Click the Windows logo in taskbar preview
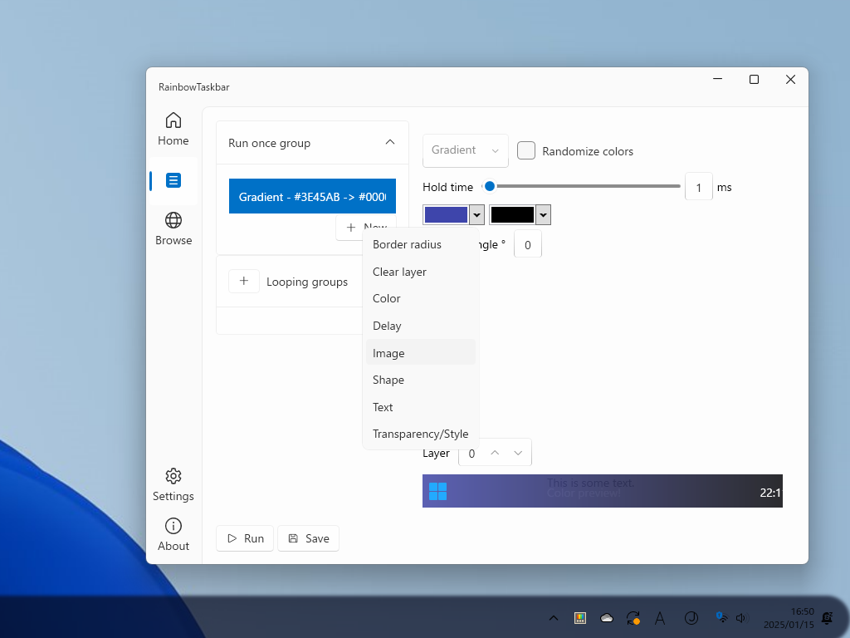 tap(437, 491)
